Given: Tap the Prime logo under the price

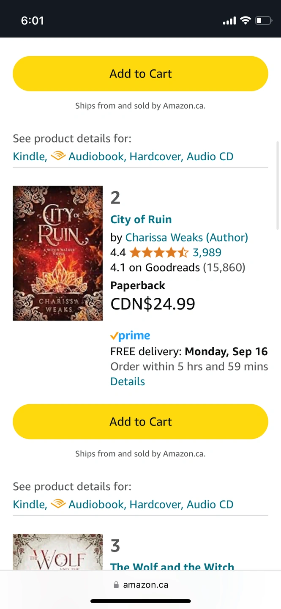Looking at the screenshot, I should [130, 336].
